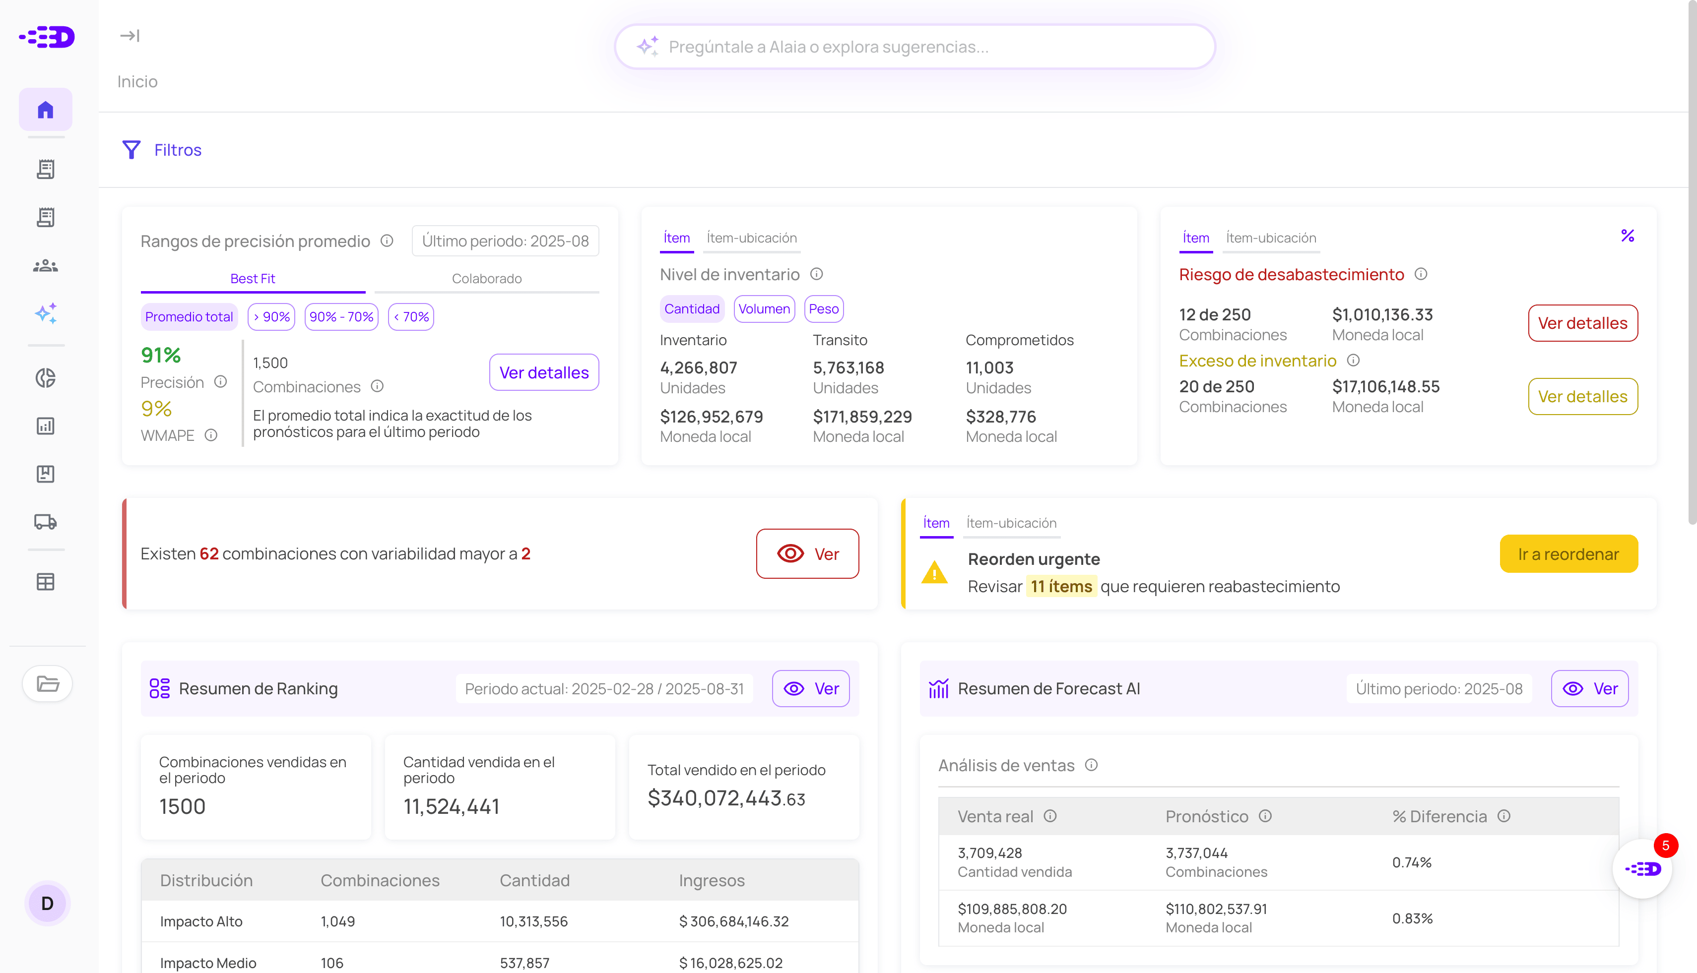
Task: Click the Alaia search input field
Action: (x=914, y=47)
